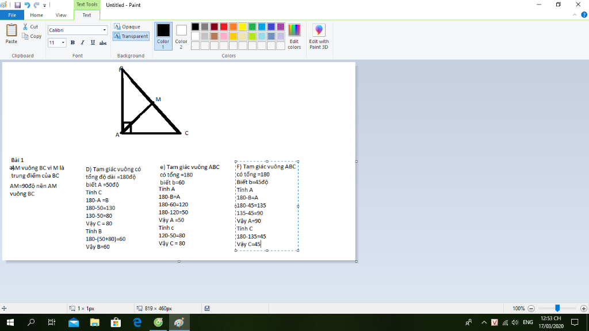Click the zoom slider handle
This screenshot has width=589, height=331.
(x=557, y=308)
